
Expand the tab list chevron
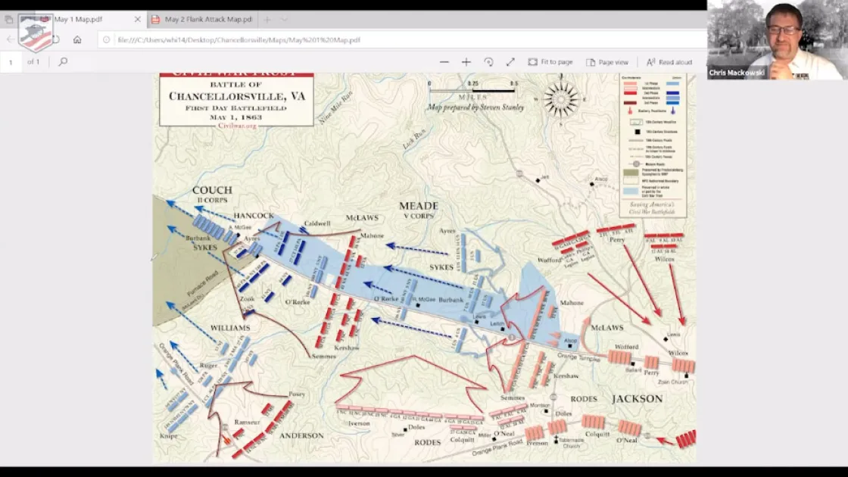285,20
